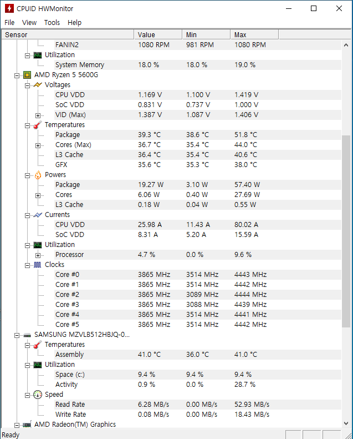Collapse the Voltages group

[x=27, y=85]
